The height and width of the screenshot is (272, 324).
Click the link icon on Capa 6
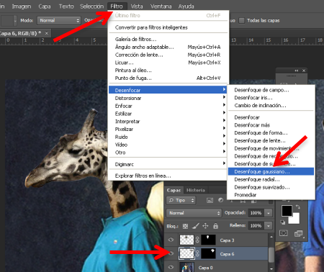tap(197, 253)
